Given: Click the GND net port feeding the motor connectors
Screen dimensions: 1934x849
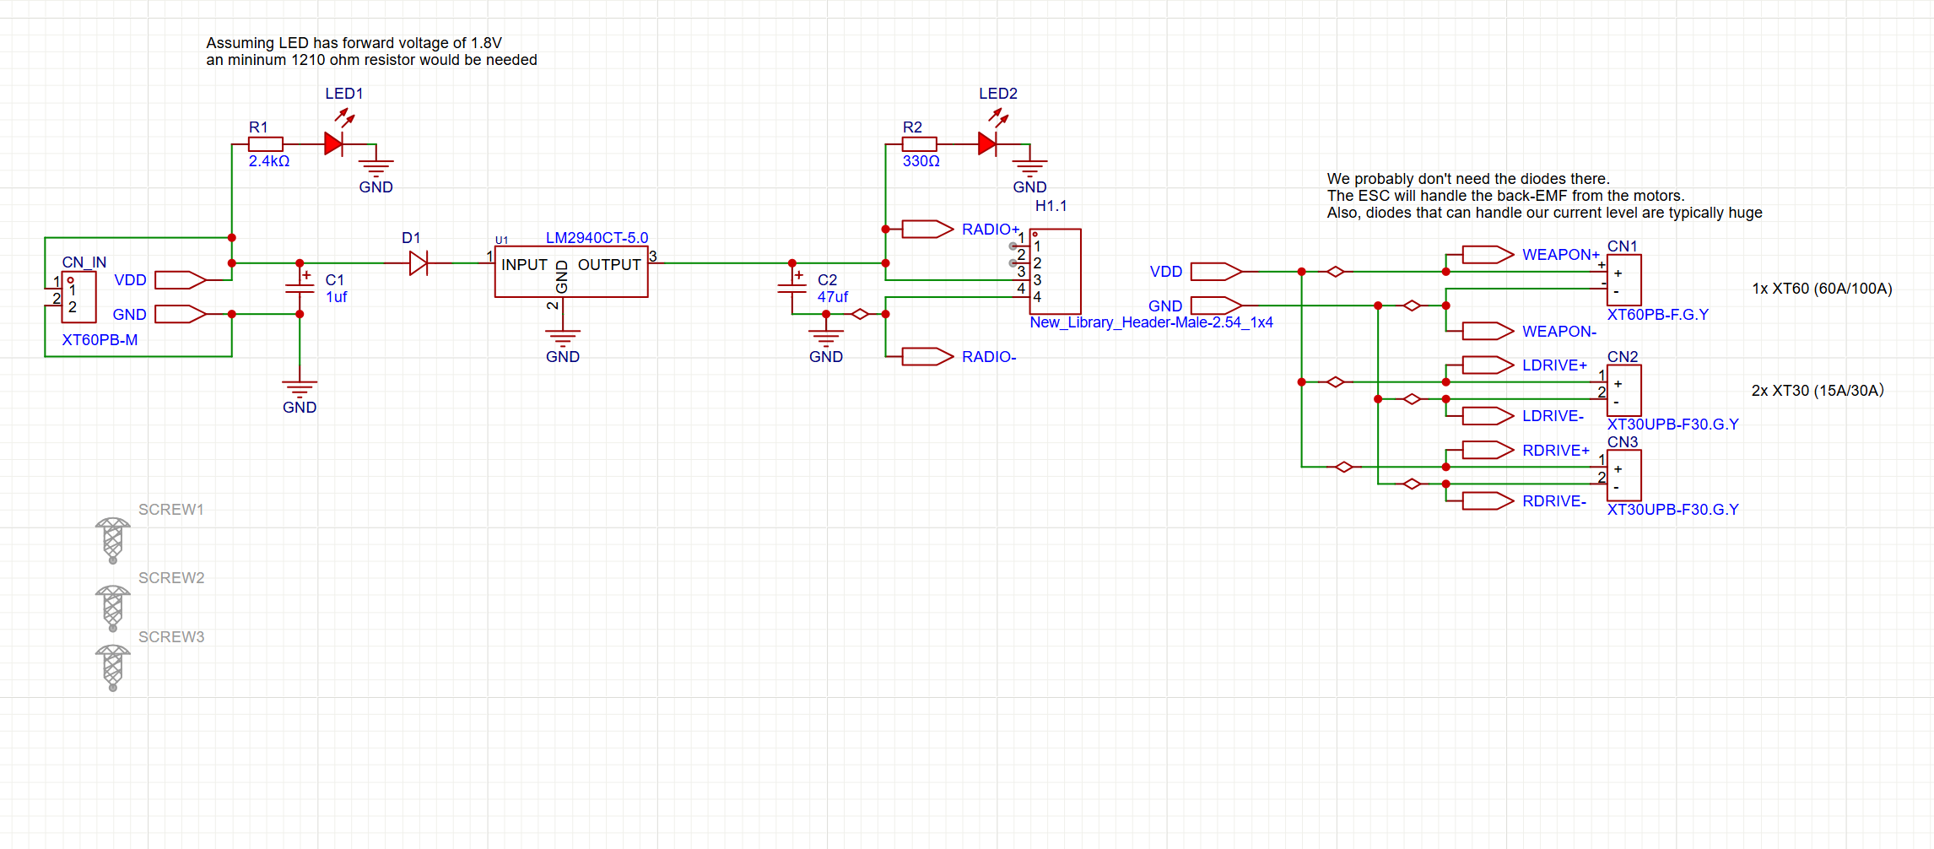Looking at the screenshot, I should pyautogui.click(x=1216, y=306).
